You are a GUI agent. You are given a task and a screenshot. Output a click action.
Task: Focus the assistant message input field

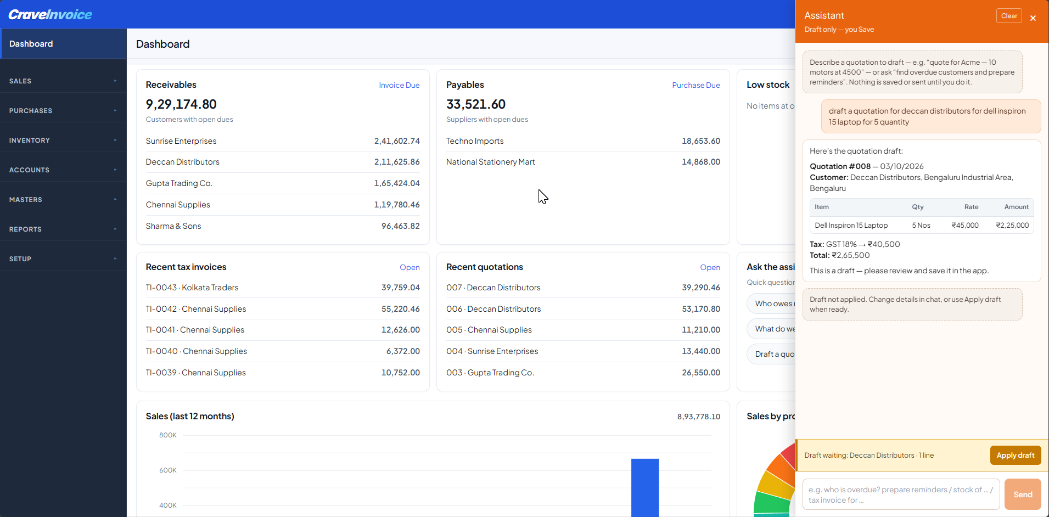(901, 494)
